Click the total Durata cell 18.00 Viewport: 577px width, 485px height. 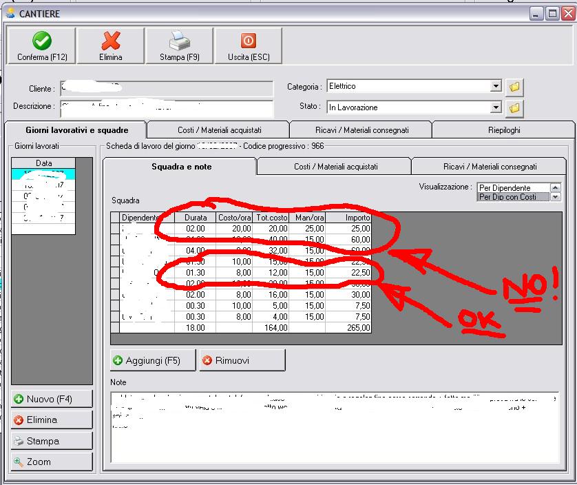[x=195, y=328]
